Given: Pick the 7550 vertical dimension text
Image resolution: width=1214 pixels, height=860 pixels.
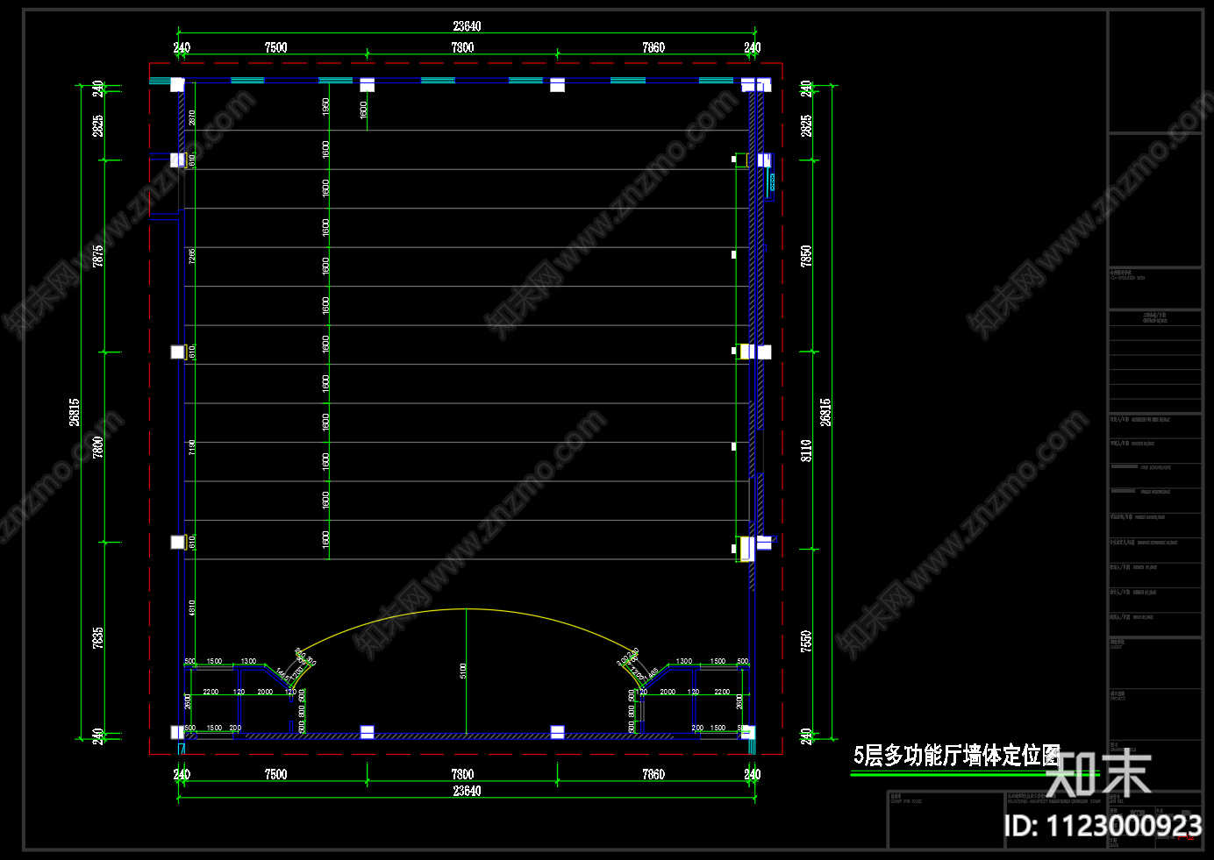Looking at the screenshot, I should click(x=806, y=641).
